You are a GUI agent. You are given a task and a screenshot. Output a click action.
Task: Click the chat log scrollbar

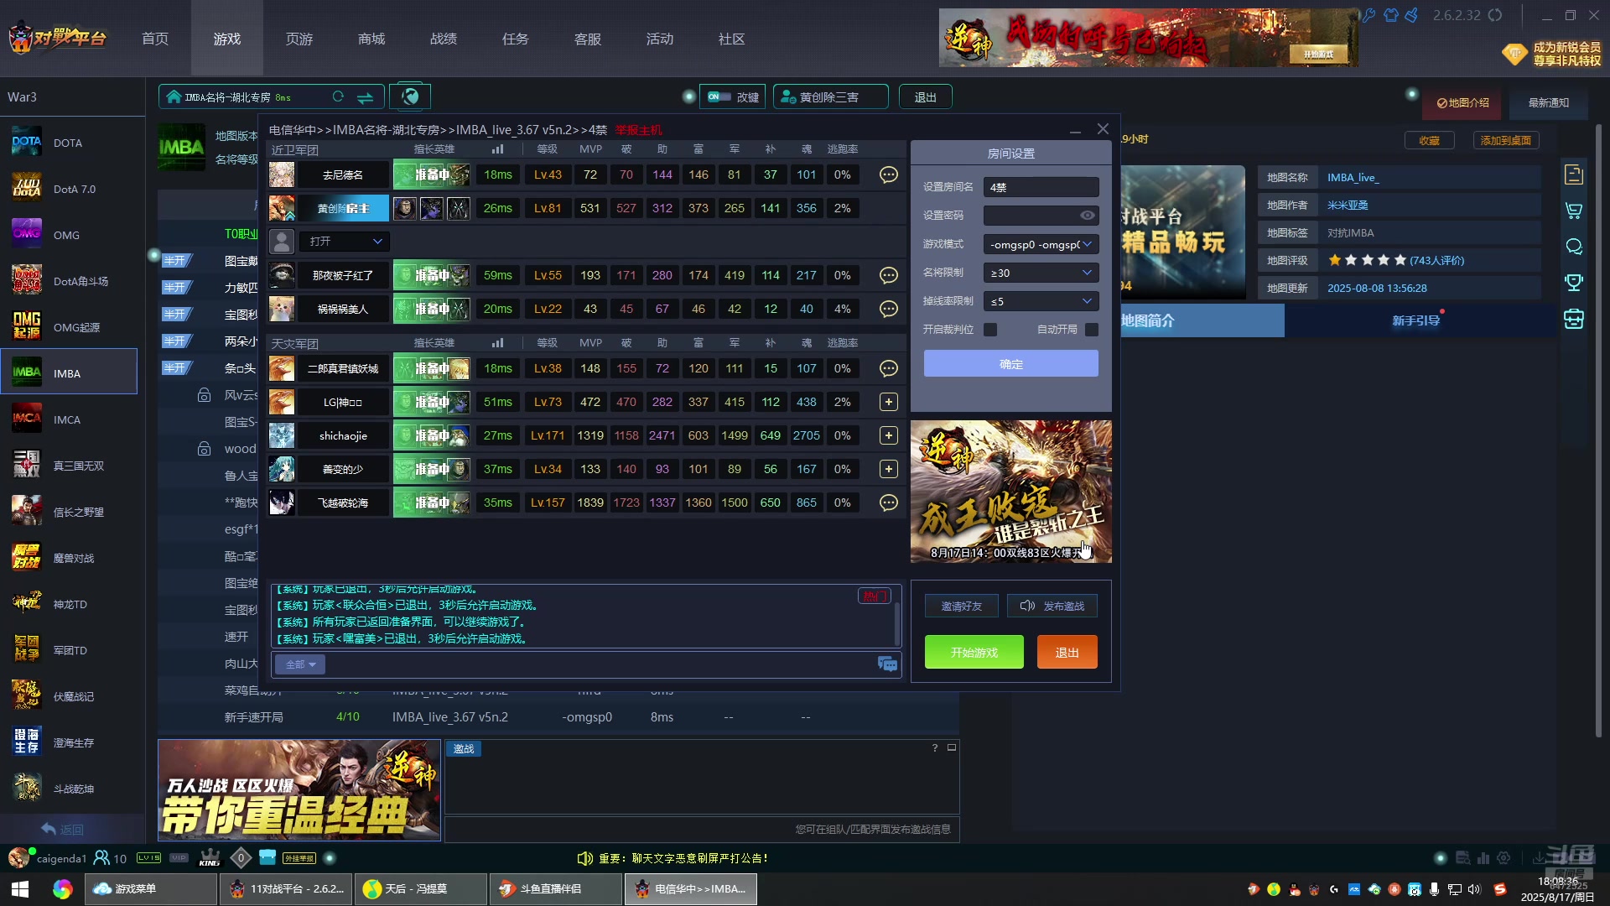(897, 624)
